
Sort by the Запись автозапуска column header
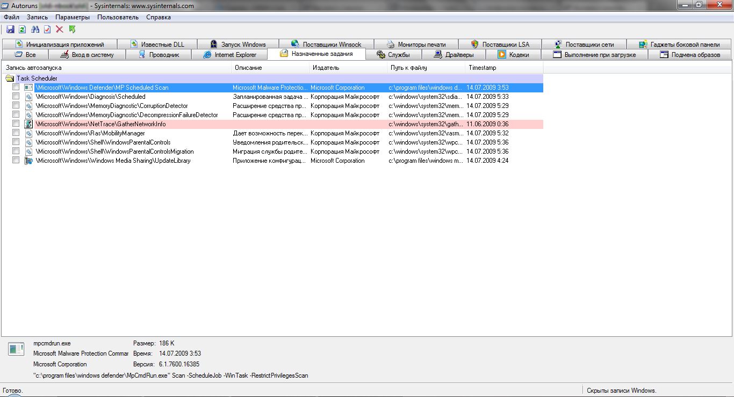117,68
